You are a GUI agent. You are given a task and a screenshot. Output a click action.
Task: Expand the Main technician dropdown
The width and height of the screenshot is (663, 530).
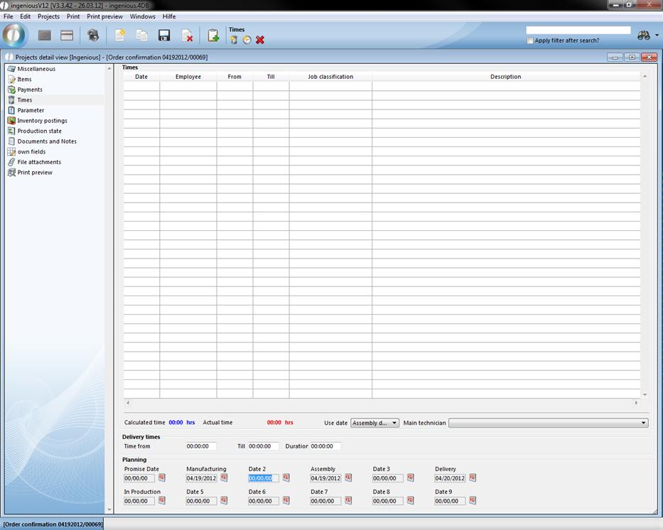click(644, 423)
